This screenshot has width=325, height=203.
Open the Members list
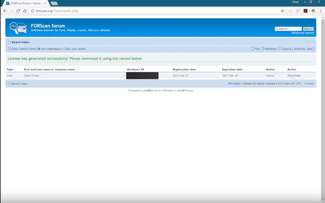pos(271,49)
